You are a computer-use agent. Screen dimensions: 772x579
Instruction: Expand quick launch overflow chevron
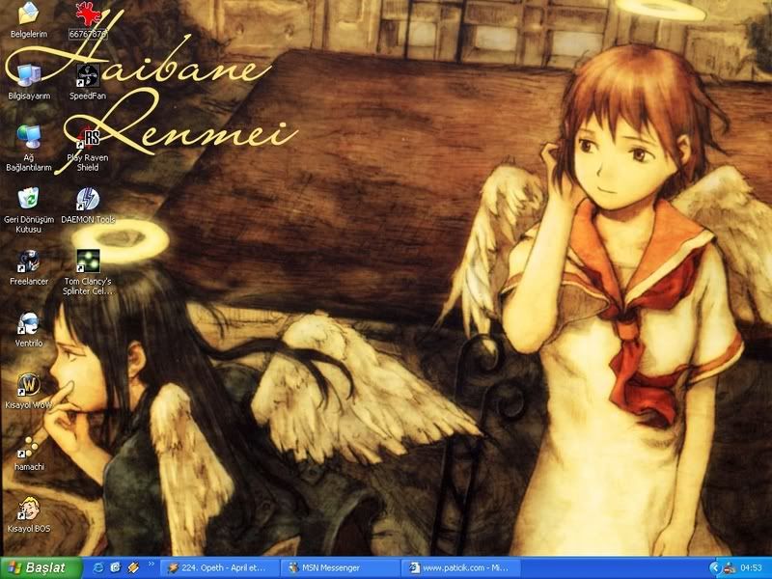[x=152, y=565]
